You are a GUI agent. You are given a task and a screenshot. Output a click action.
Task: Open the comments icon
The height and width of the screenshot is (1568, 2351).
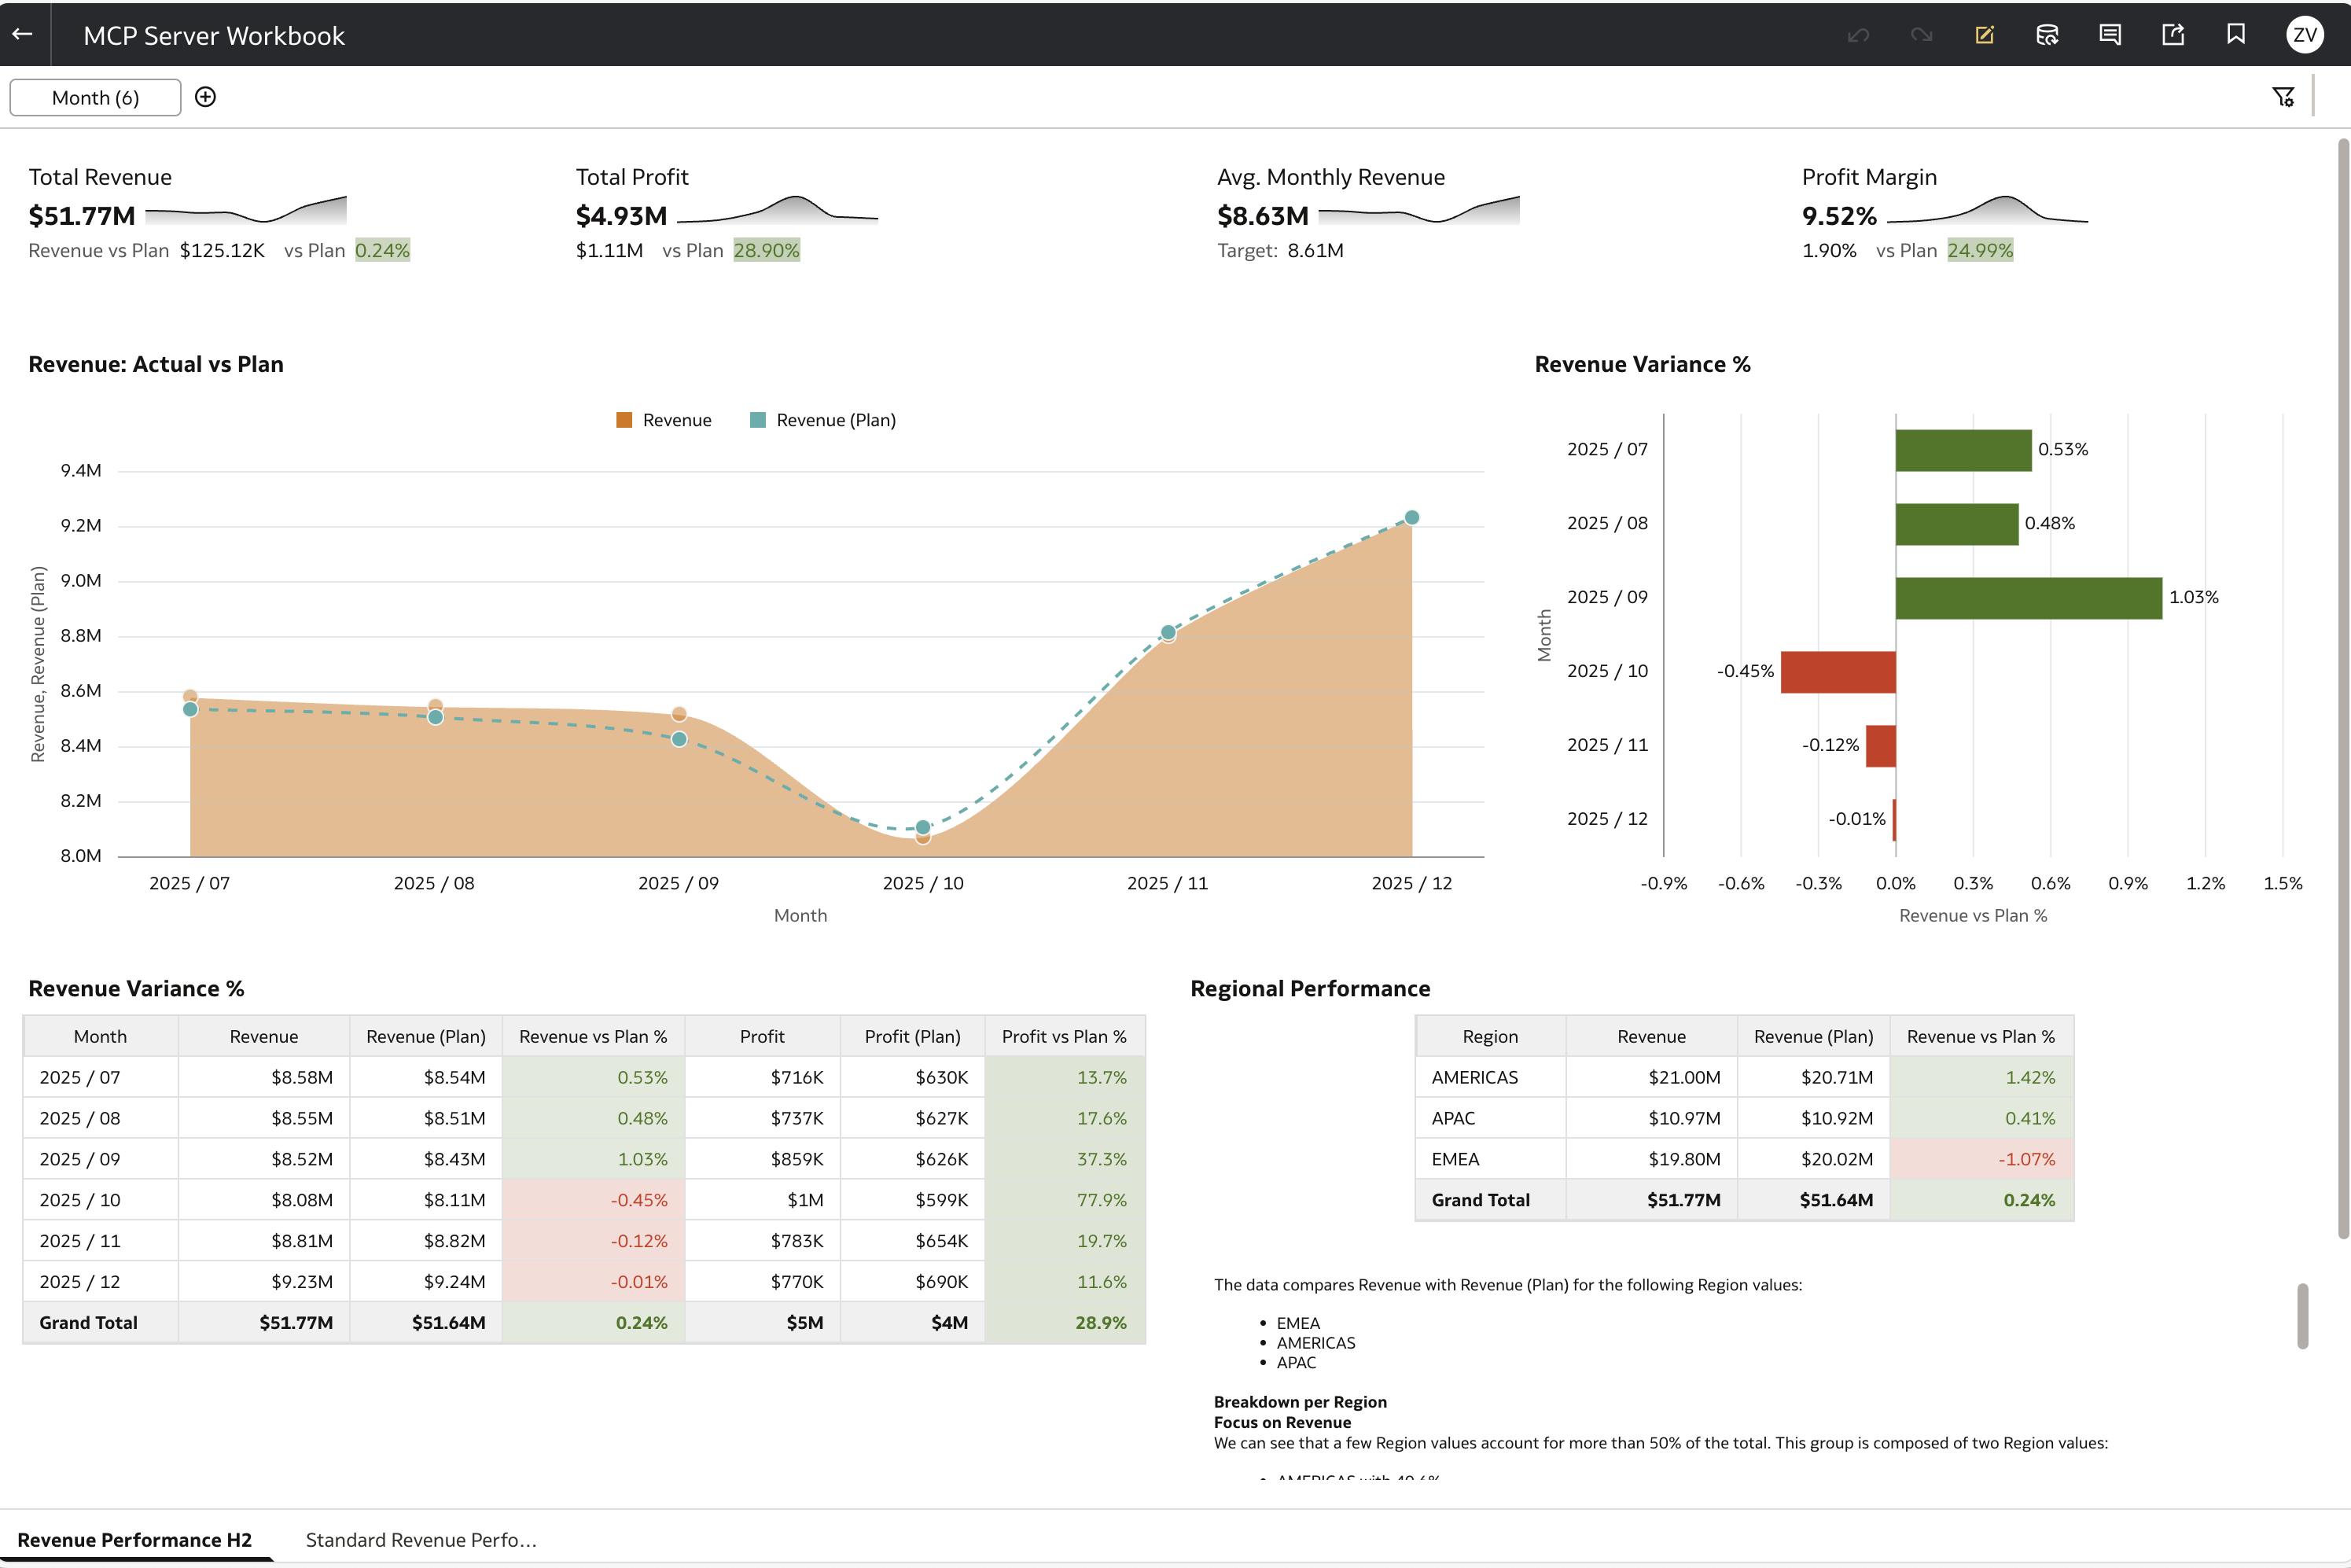tap(2110, 34)
